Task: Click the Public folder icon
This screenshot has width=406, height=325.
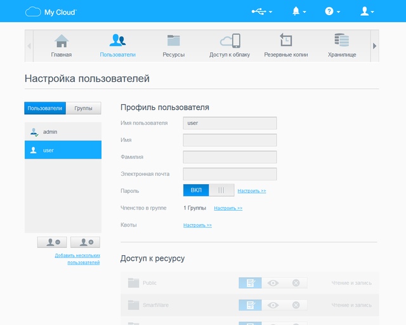Action: [x=134, y=282]
